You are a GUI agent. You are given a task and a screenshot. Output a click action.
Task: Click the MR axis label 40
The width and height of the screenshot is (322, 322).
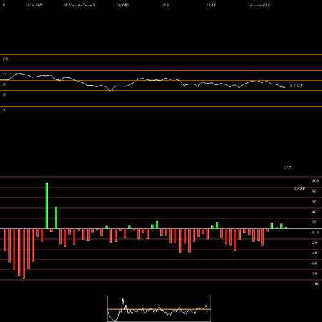(314, 212)
